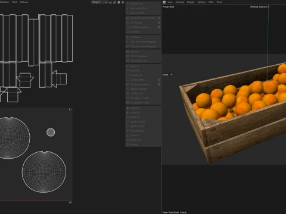Click the plus icon next to Move
This screenshot has height=214, width=286.
coord(171,74)
